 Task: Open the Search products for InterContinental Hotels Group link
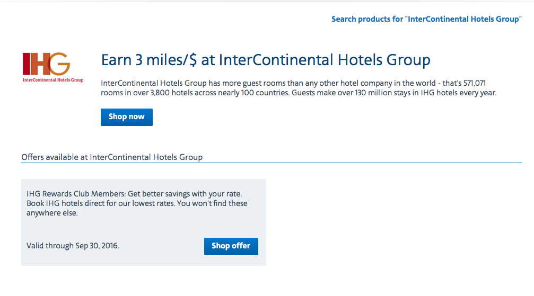coord(426,19)
